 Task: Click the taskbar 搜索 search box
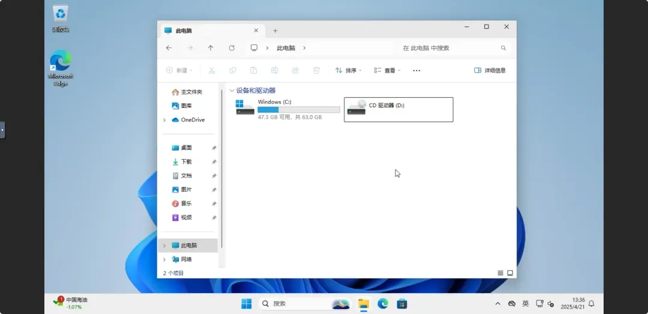click(x=305, y=304)
